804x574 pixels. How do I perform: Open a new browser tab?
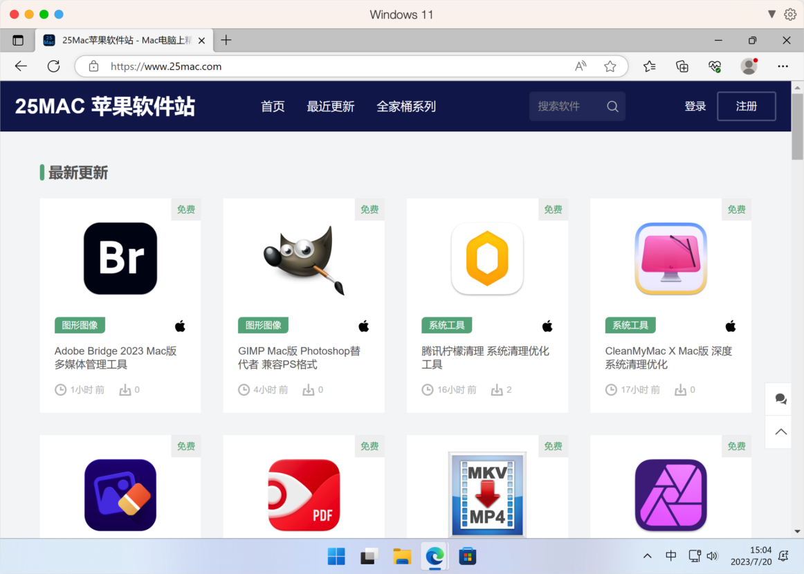point(226,40)
